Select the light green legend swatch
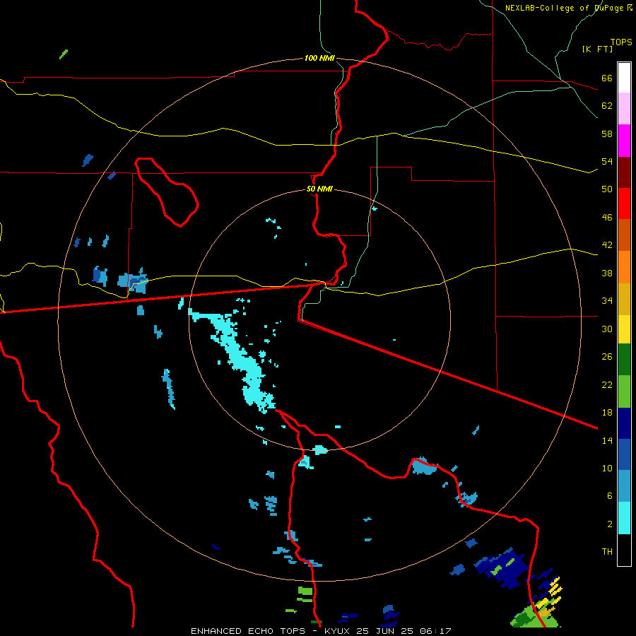Screen dimensions: 636x636 point(624,391)
